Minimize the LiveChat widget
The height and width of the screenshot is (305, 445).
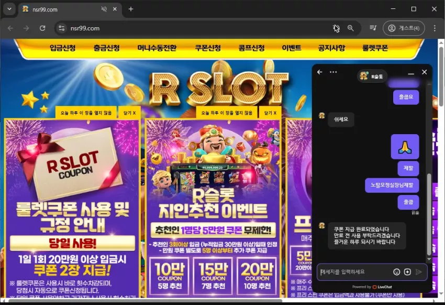coord(410,73)
